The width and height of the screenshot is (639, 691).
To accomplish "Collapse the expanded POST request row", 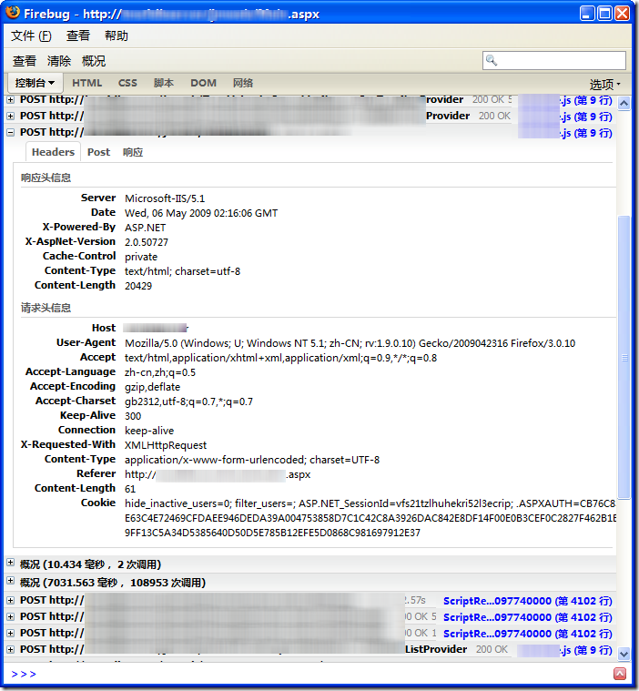I will coord(11,132).
